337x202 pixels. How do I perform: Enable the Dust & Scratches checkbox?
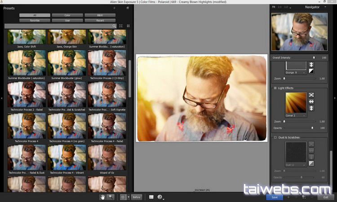tap(275, 137)
